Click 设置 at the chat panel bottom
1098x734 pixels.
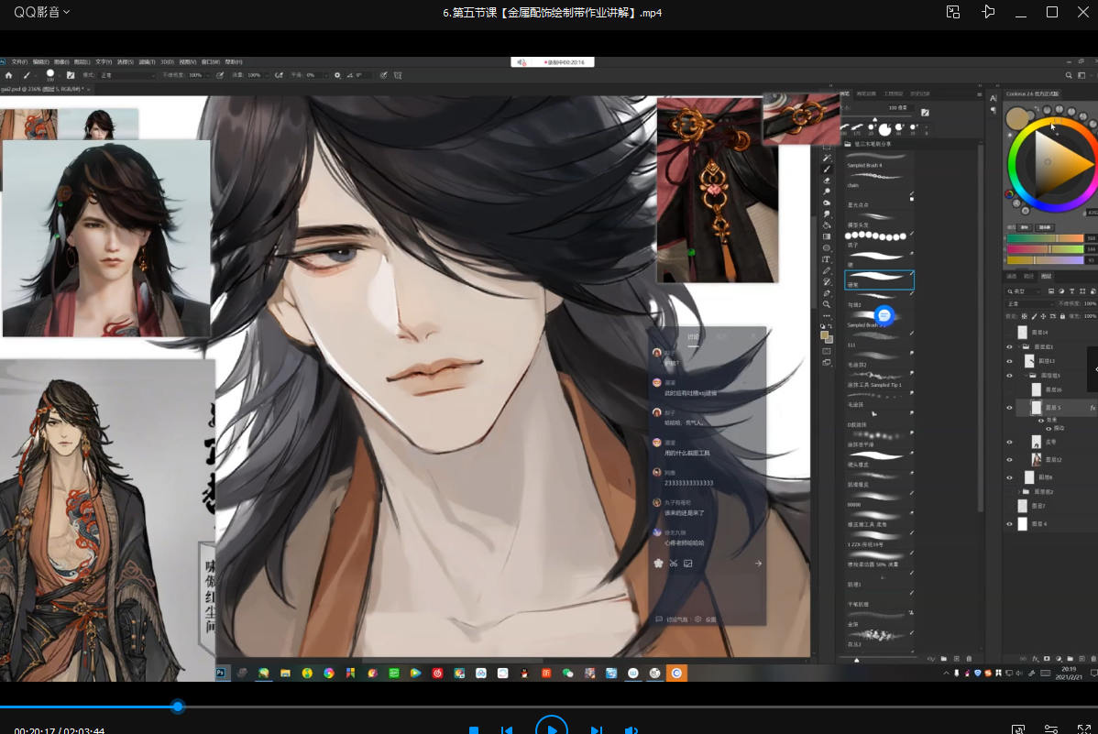coord(710,619)
